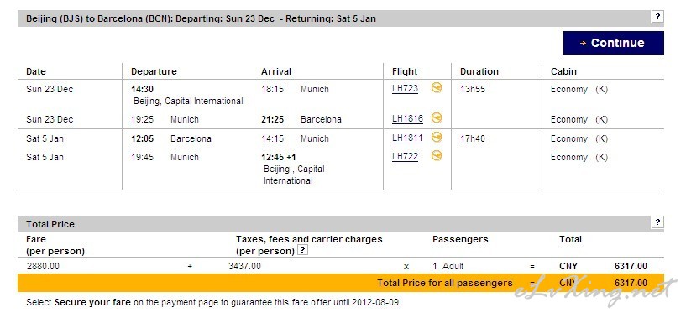Open the LH723 flight link
This screenshot has width=686, height=318.
coord(405,89)
